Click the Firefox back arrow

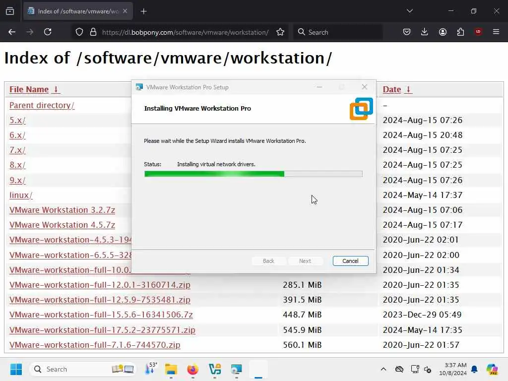(12, 32)
